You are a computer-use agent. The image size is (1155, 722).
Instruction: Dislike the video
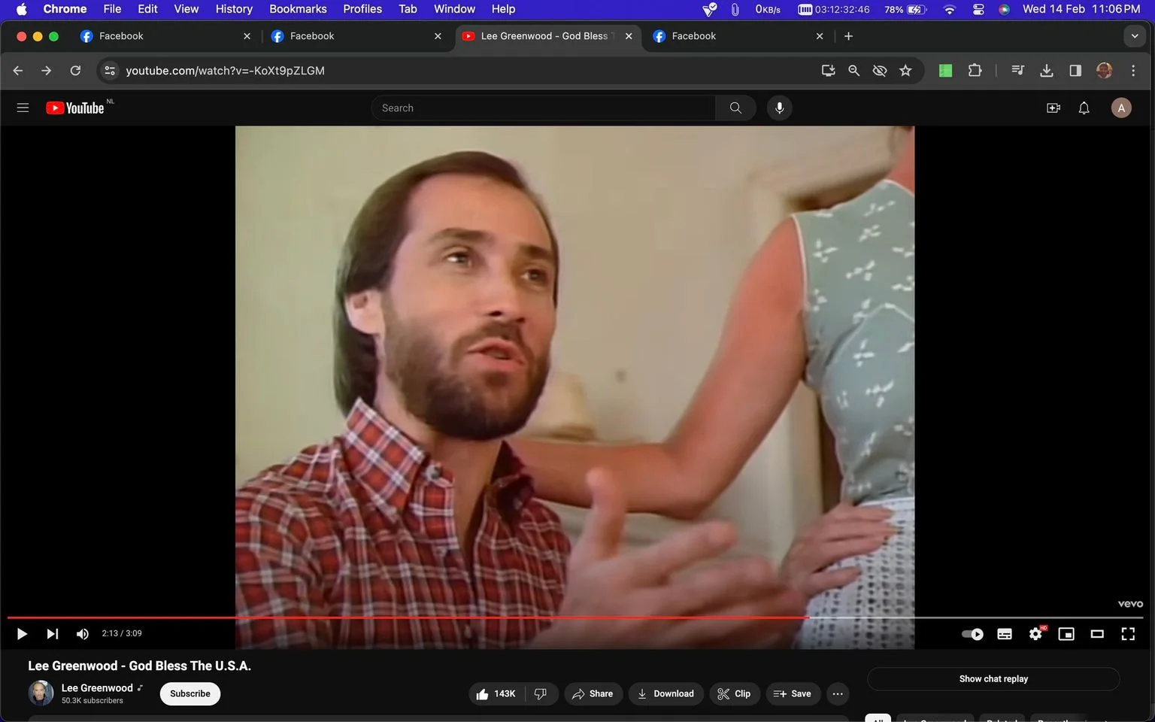pyautogui.click(x=541, y=693)
